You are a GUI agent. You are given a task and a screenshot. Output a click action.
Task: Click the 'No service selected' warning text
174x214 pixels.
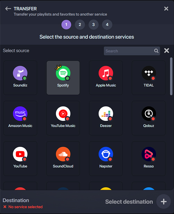tap(25, 207)
